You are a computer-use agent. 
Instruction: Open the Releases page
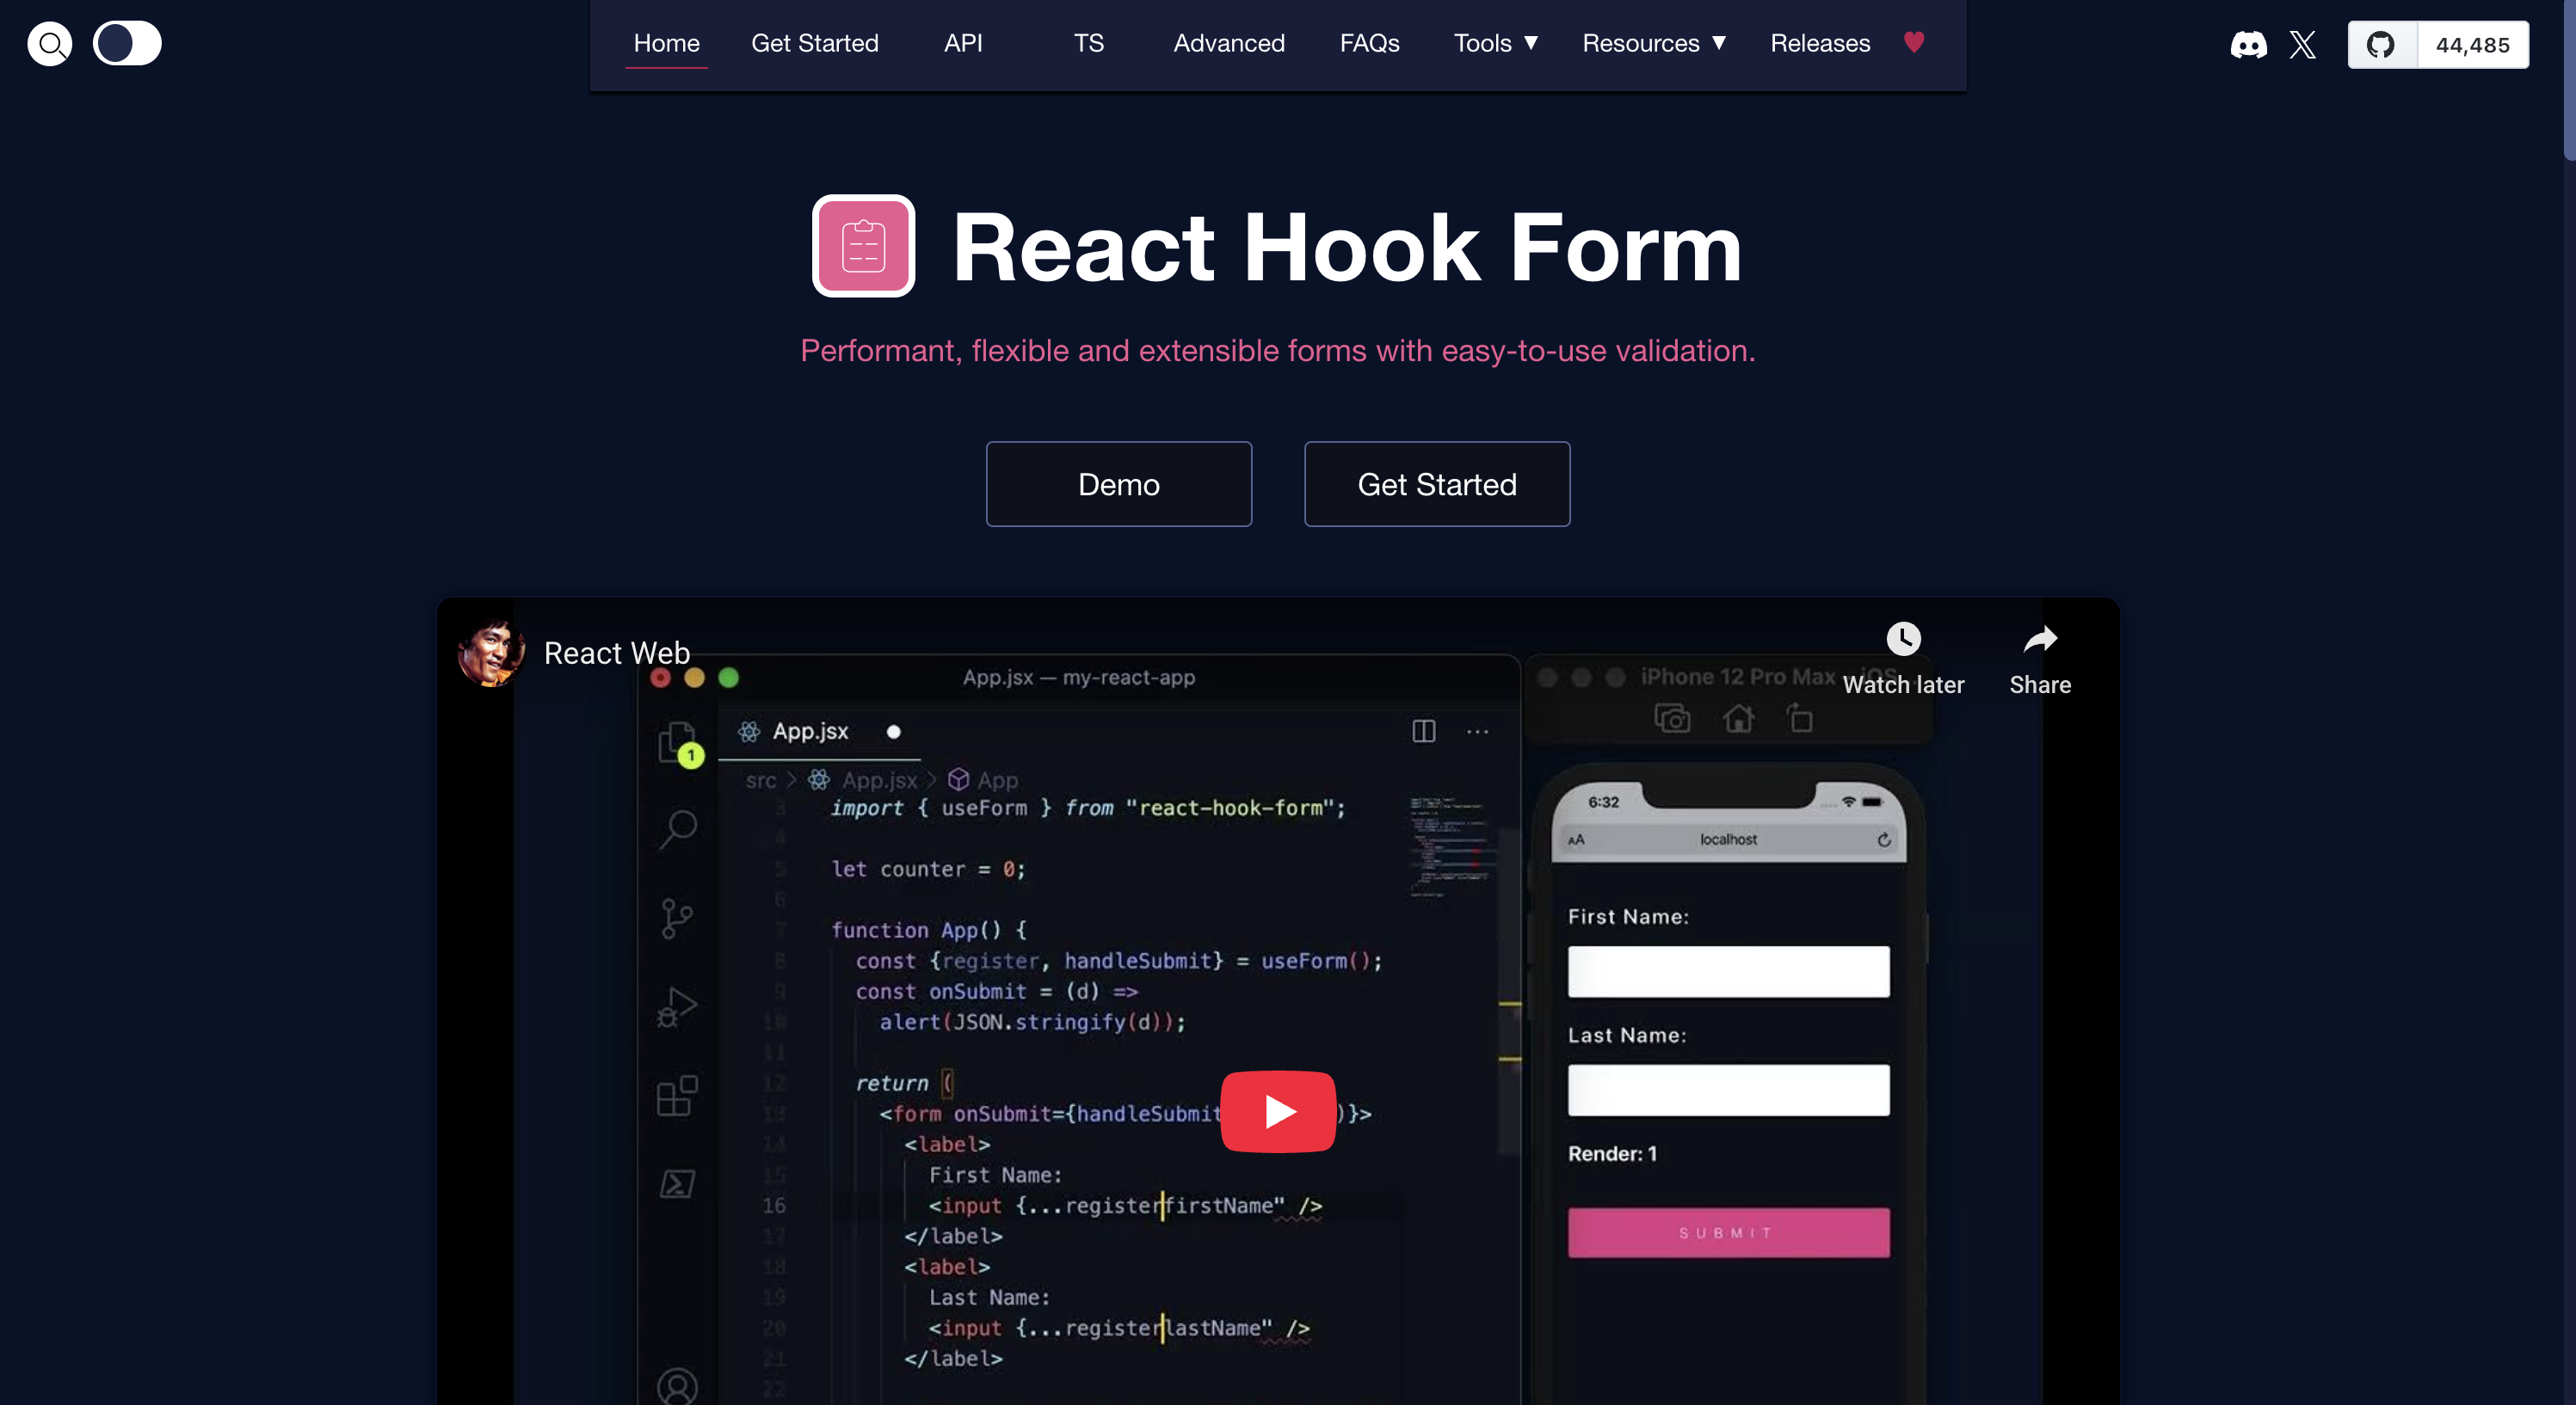(1820, 43)
